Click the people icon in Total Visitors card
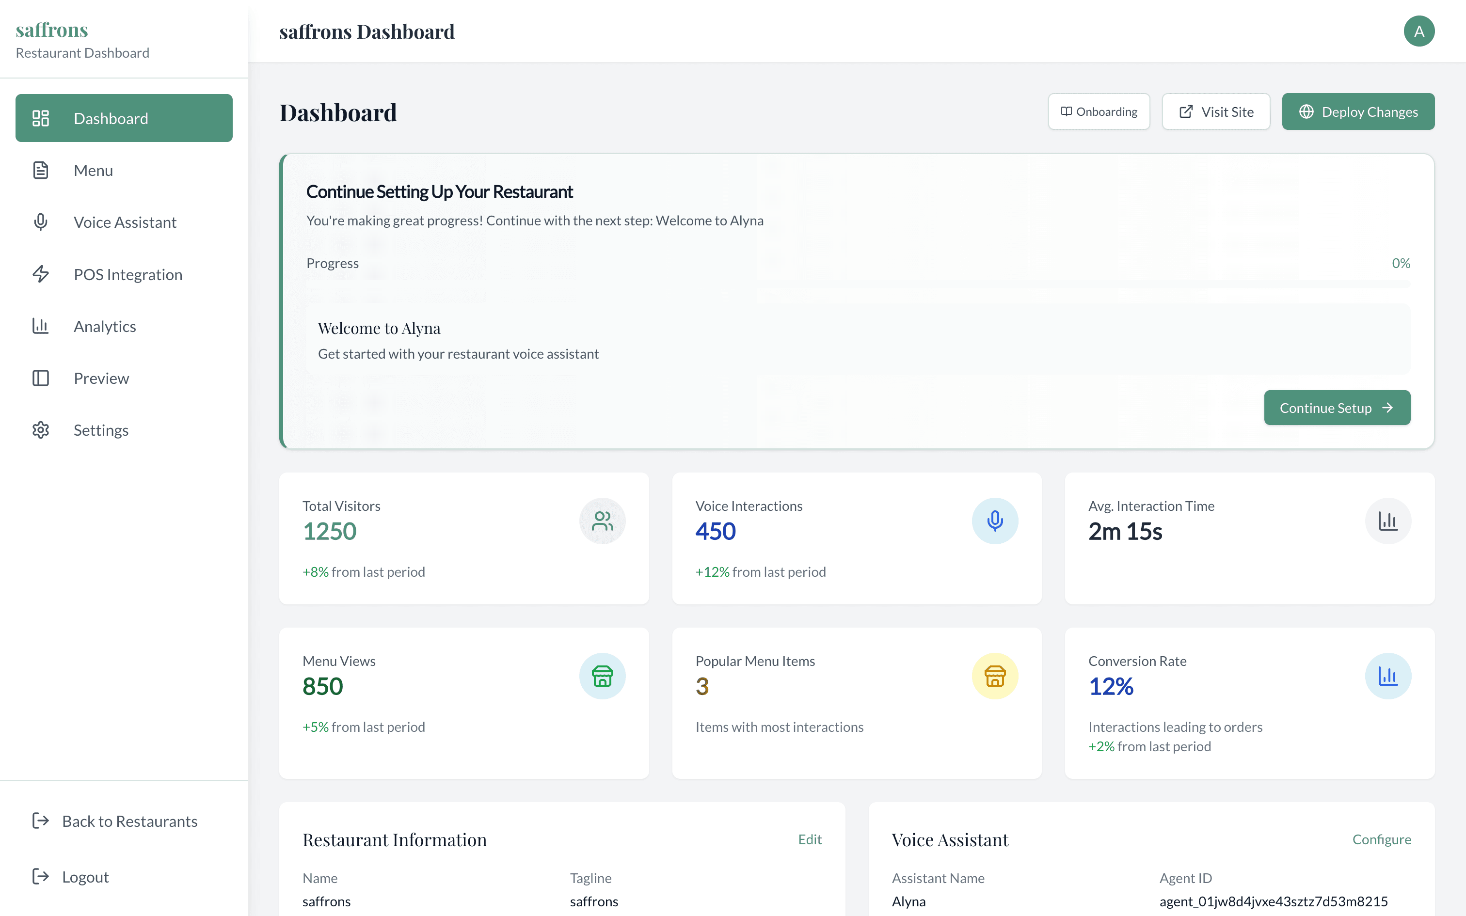Image resolution: width=1466 pixels, height=916 pixels. tap(602, 521)
